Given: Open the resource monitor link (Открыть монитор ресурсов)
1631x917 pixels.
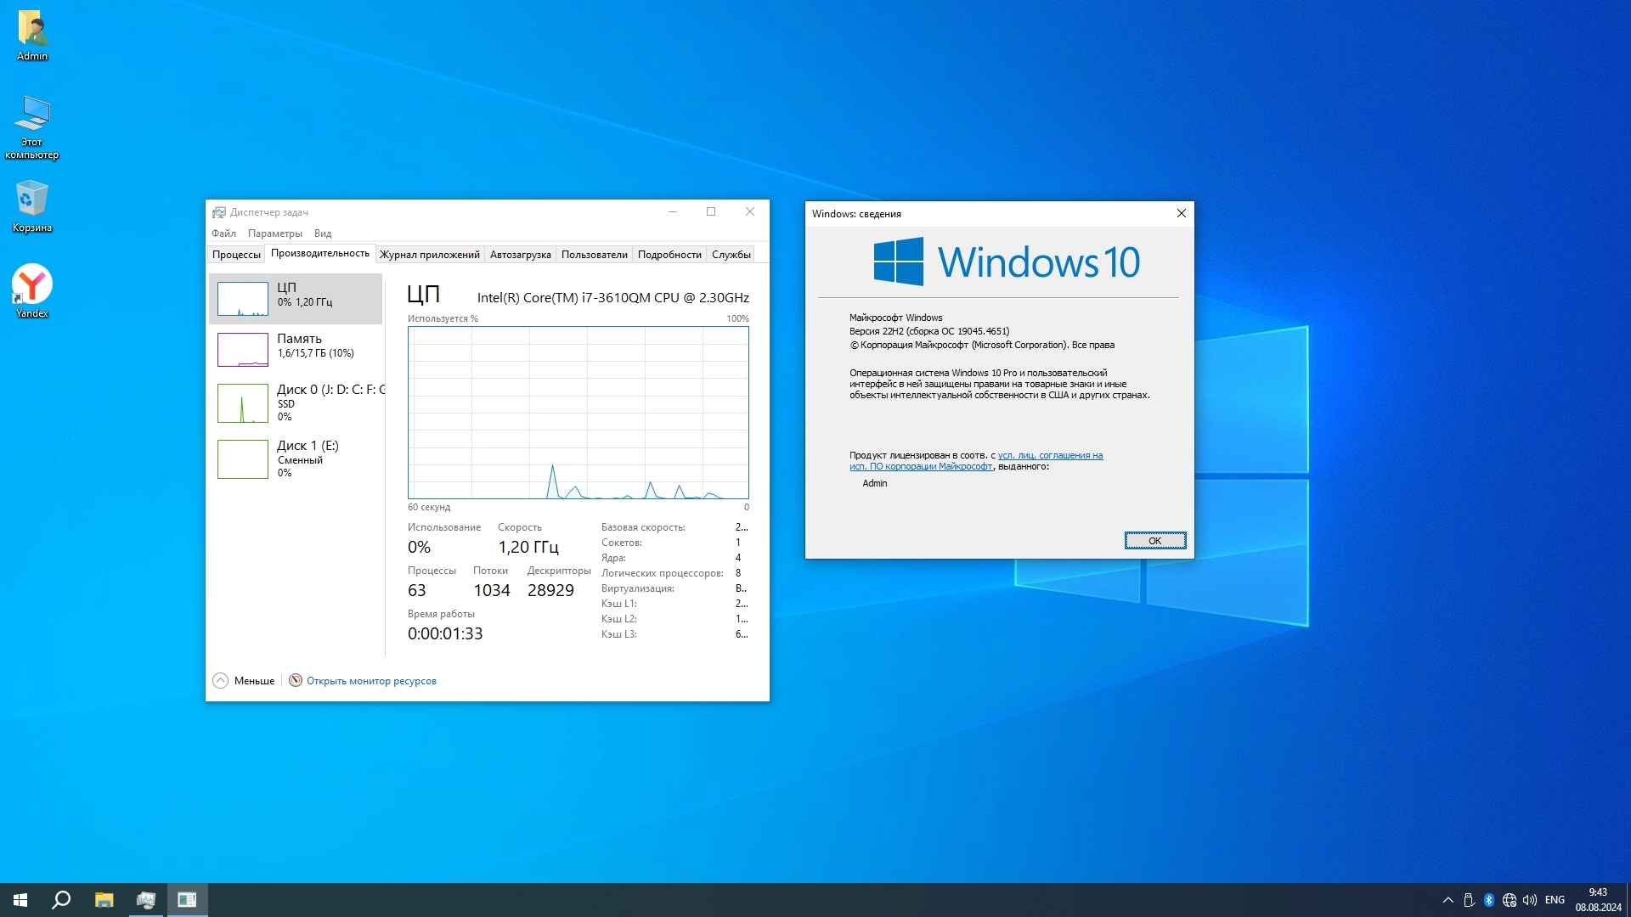Looking at the screenshot, I should (371, 681).
